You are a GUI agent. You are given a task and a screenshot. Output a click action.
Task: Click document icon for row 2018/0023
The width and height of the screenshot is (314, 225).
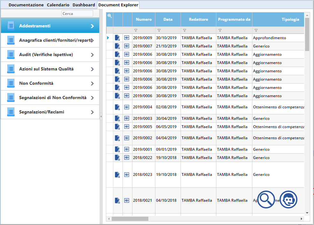pos(117,175)
